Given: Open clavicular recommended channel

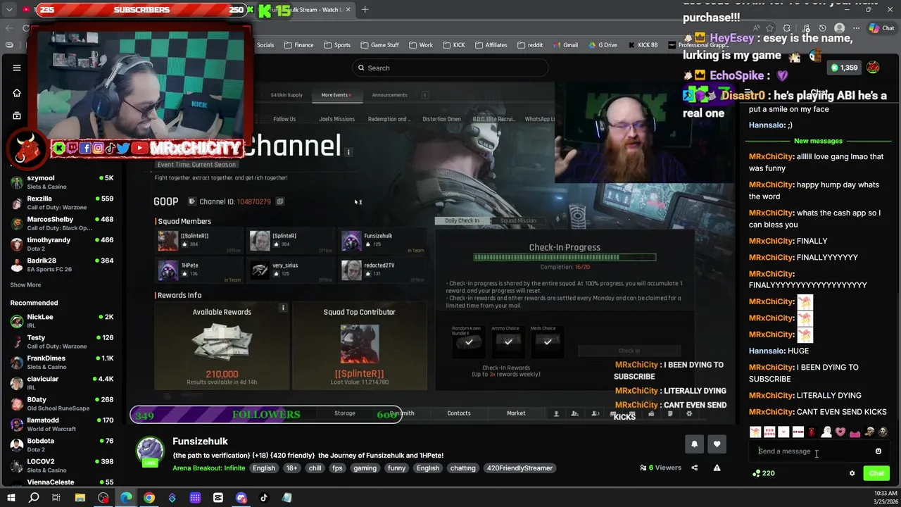Looking at the screenshot, I should [x=62, y=382].
